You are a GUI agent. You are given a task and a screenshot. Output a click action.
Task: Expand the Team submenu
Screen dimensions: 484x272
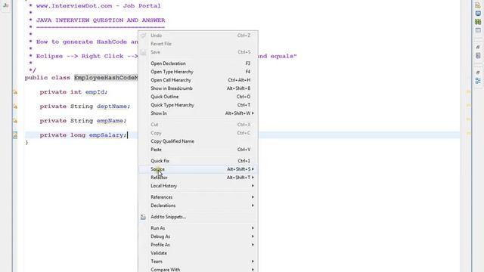(198, 261)
